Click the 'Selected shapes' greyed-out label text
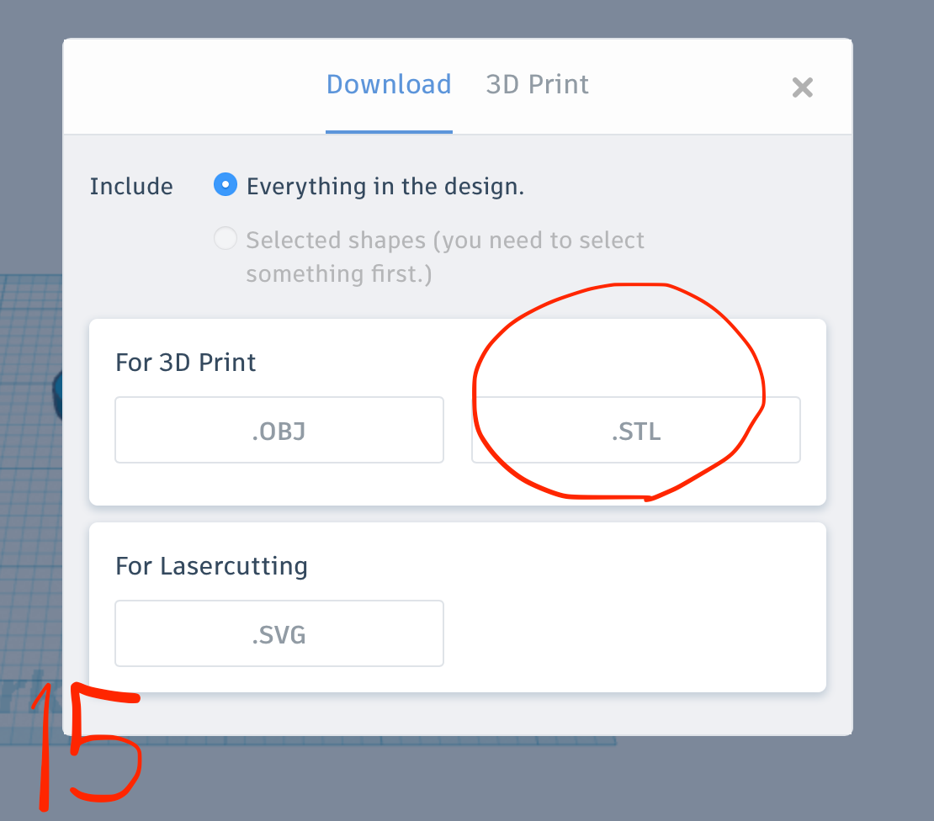The height and width of the screenshot is (821, 934). [x=445, y=257]
